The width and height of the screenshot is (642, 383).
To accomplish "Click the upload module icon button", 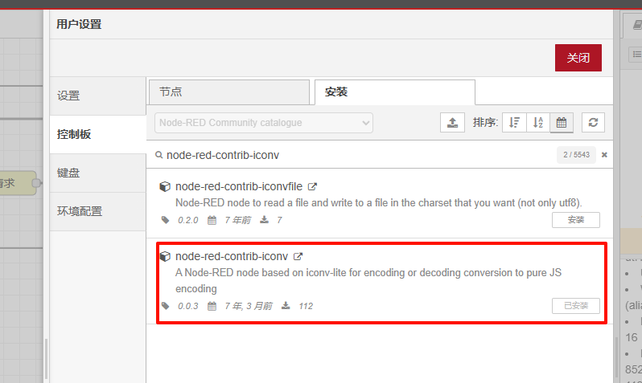I will pyautogui.click(x=452, y=123).
